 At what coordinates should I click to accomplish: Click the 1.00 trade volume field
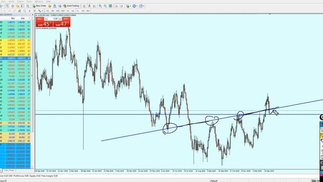pos(53,19)
